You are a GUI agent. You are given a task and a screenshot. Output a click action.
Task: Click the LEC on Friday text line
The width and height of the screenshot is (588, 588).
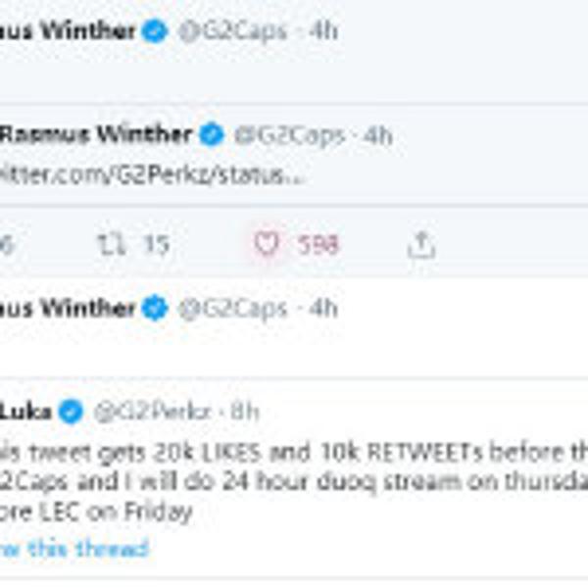pos(96,511)
